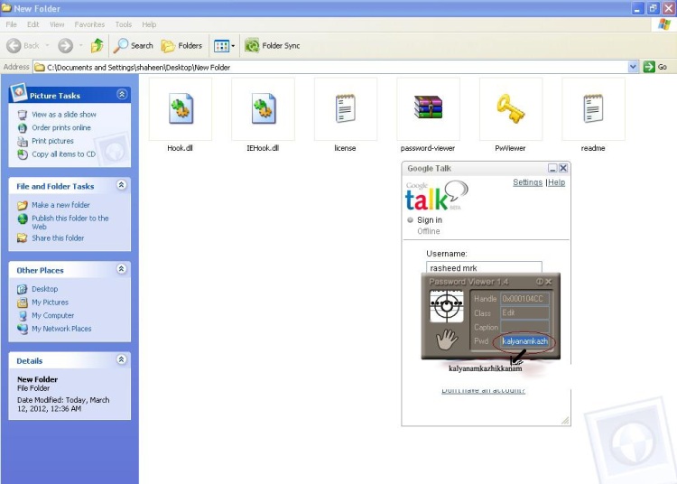The width and height of the screenshot is (677, 484).
Task: Click the Address bar path field
Action: 330,67
